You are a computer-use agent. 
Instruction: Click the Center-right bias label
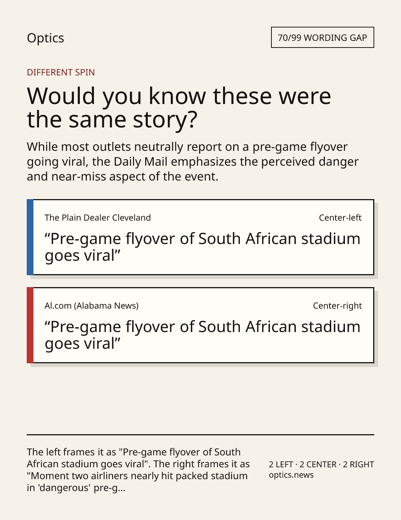(x=337, y=306)
